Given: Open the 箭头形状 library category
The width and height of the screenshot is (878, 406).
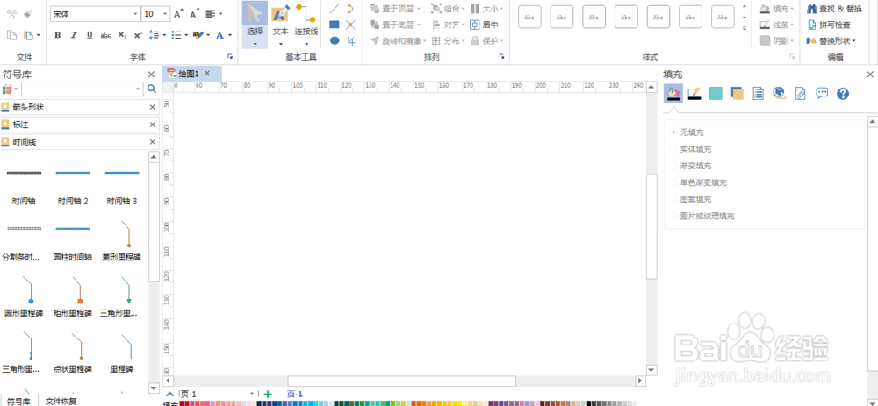Looking at the screenshot, I should point(80,107).
